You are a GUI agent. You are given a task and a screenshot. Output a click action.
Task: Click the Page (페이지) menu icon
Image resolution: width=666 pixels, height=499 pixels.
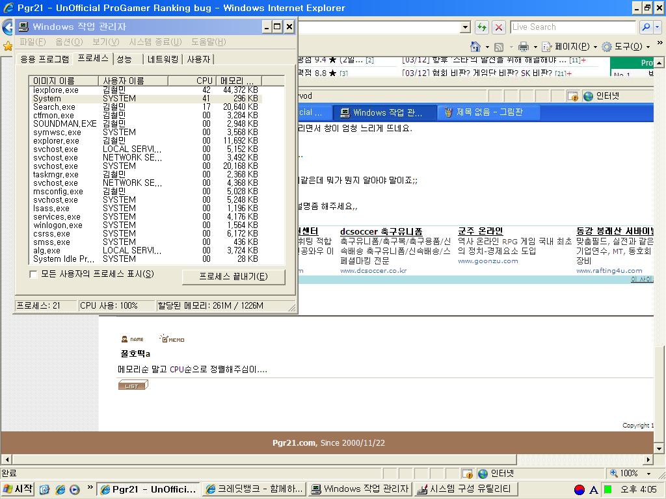(x=547, y=47)
